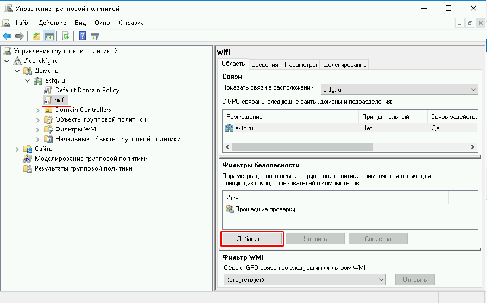Open the Действие menu
The width and height of the screenshot is (487, 303).
[52, 23]
